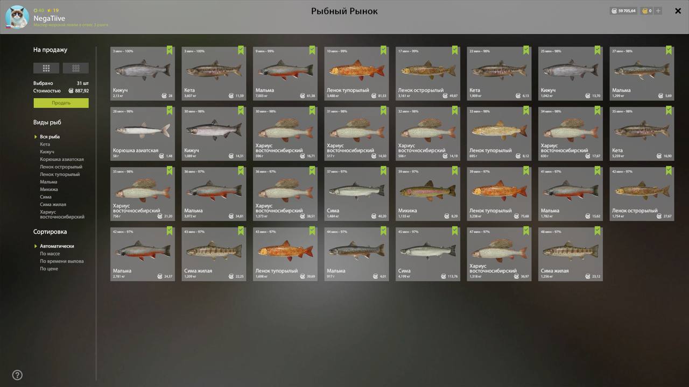Close the Рыбный Рынок window
The width and height of the screenshot is (689, 387).
678,11
